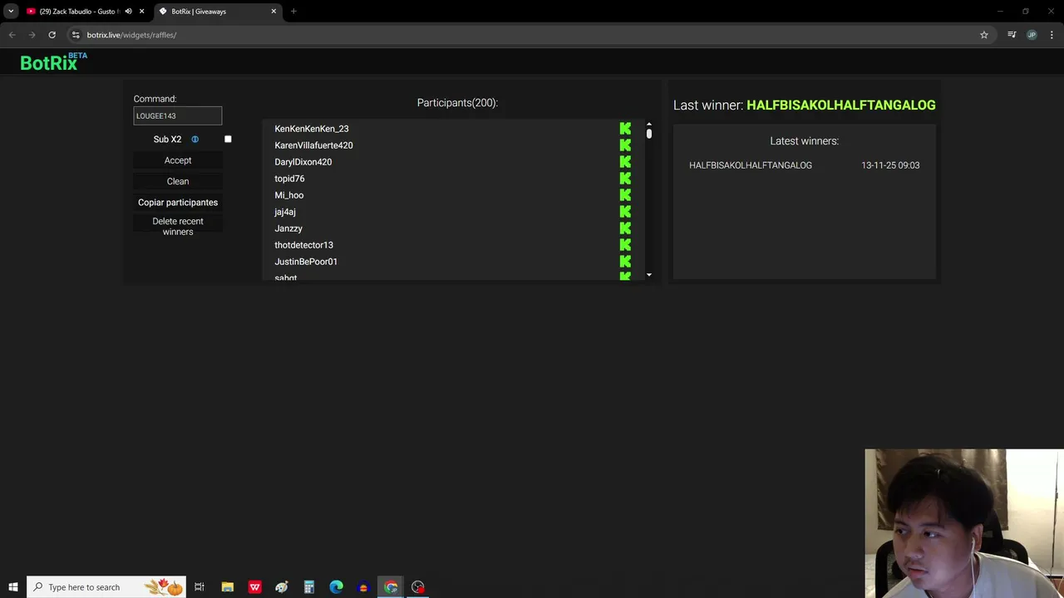This screenshot has width=1064, height=598.
Task: Open the Paint app on the taskbar
Action: (282, 587)
